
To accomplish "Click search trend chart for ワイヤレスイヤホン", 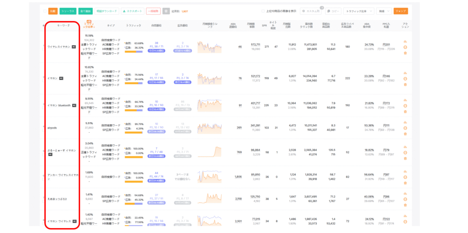I will [209, 47].
